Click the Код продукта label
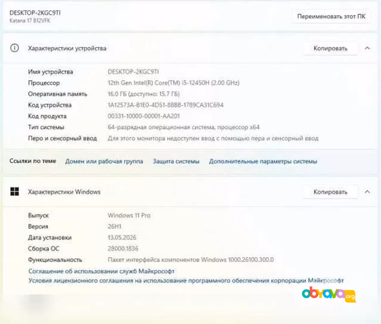 click(x=48, y=116)
